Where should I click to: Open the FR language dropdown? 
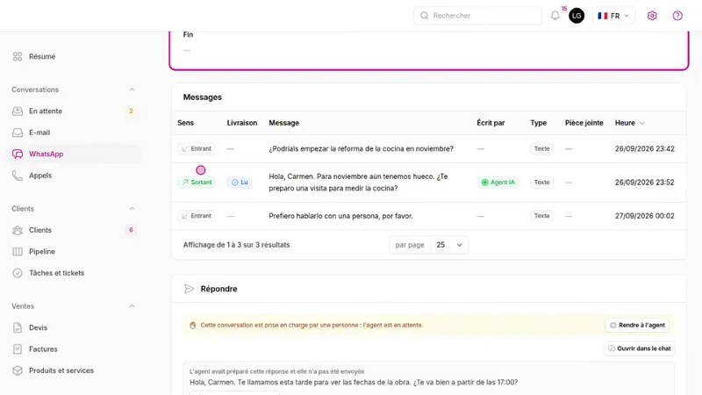(613, 16)
